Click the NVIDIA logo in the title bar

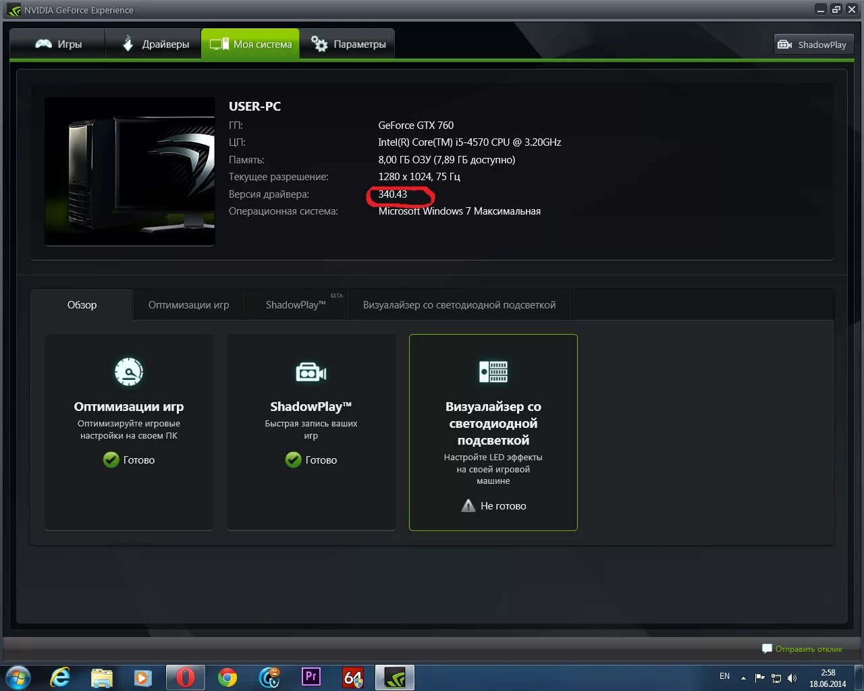[13, 10]
